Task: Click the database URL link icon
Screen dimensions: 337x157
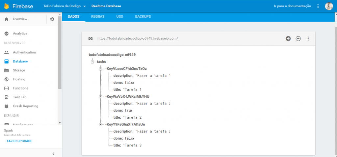Action: click(91, 39)
